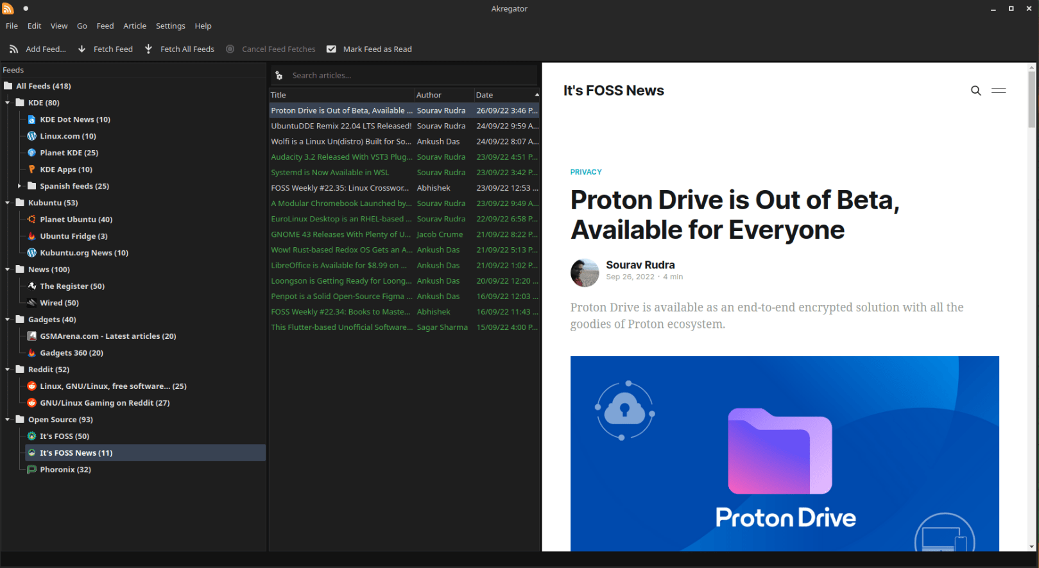
Task: Open article 'GNOME 43 Releases With Plenty of U...'
Action: [x=404, y=234]
